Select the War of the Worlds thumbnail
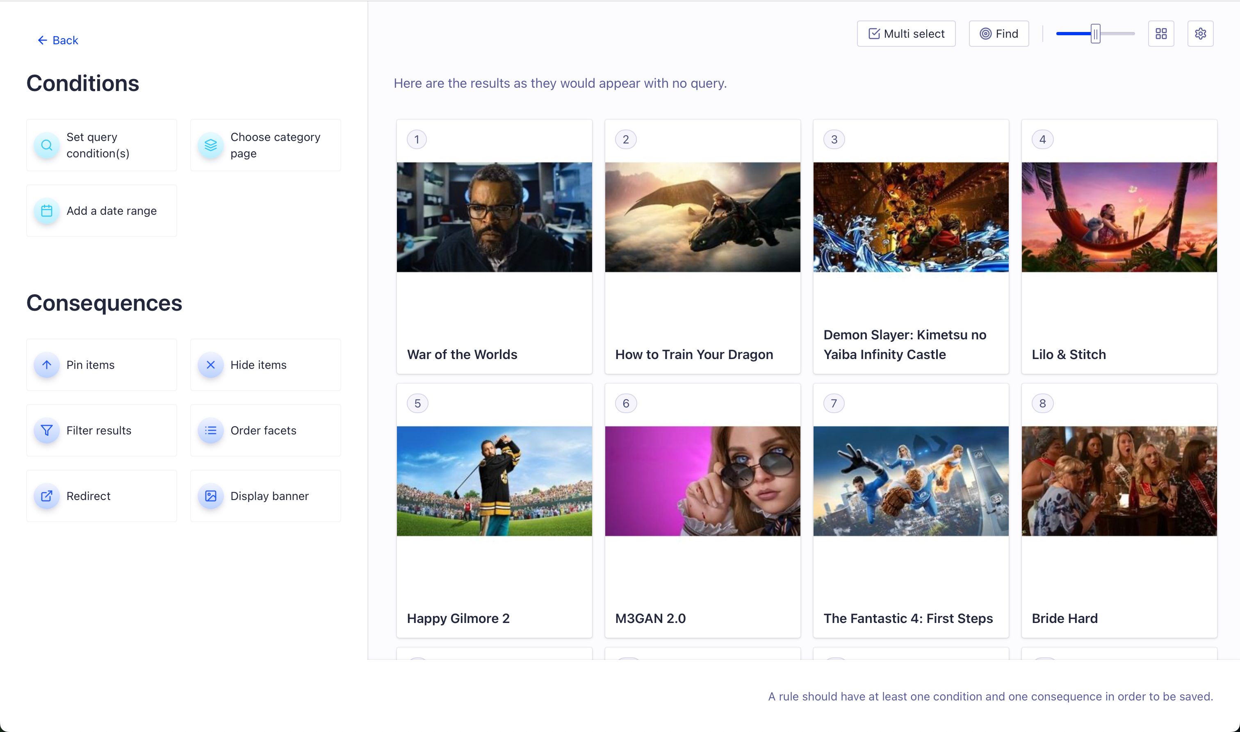Screen dimensions: 1240x732 click(x=494, y=217)
